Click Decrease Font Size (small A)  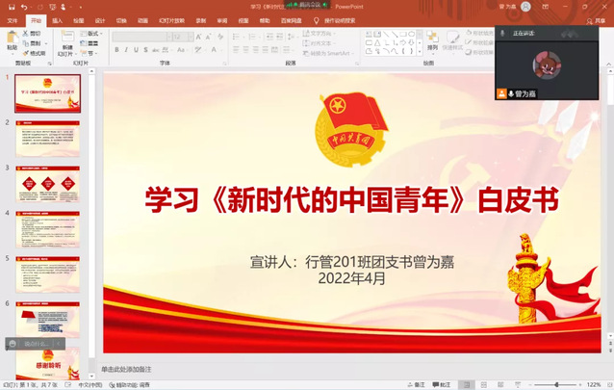point(208,37)
